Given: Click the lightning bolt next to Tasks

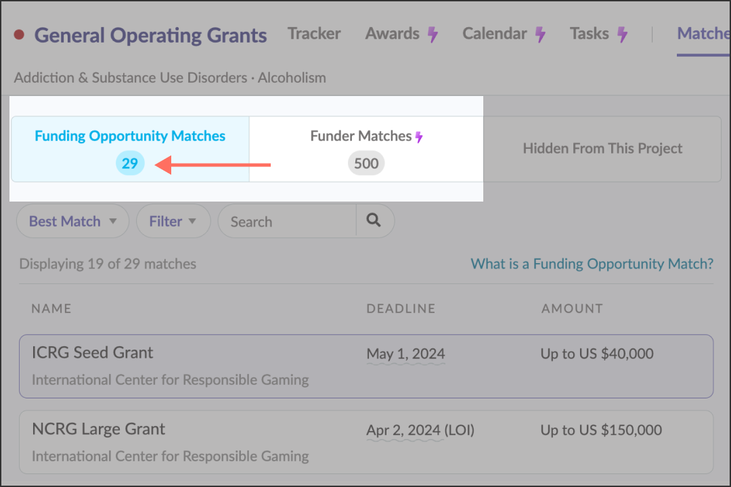Looking at the screenshot, I should click(621, 32).
